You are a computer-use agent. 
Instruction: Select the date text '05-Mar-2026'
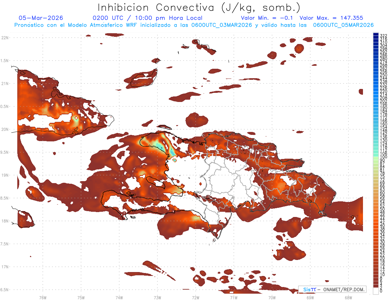click(x=41, y=18)
